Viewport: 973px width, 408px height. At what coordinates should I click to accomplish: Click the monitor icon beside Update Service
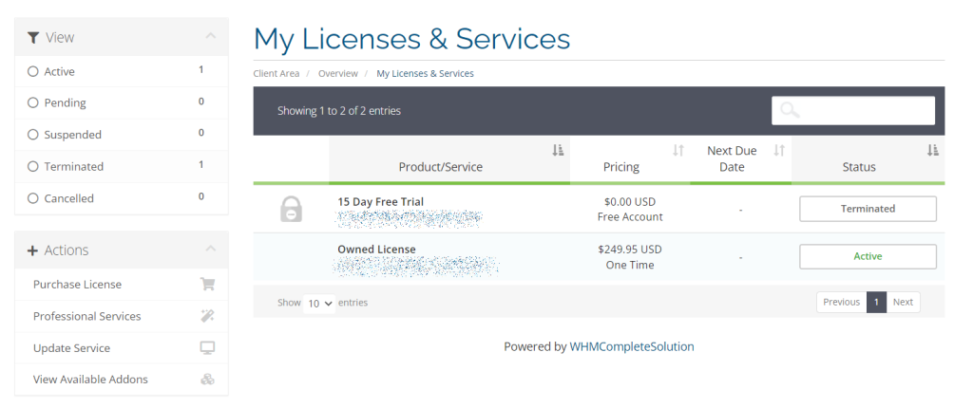click(207, 347)
